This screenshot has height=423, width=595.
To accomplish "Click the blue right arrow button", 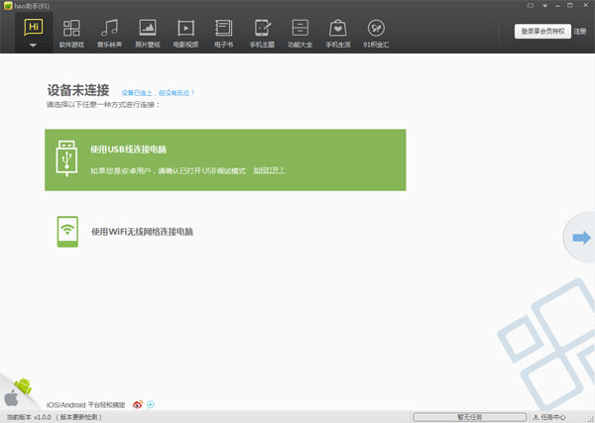I will [581, 238].
